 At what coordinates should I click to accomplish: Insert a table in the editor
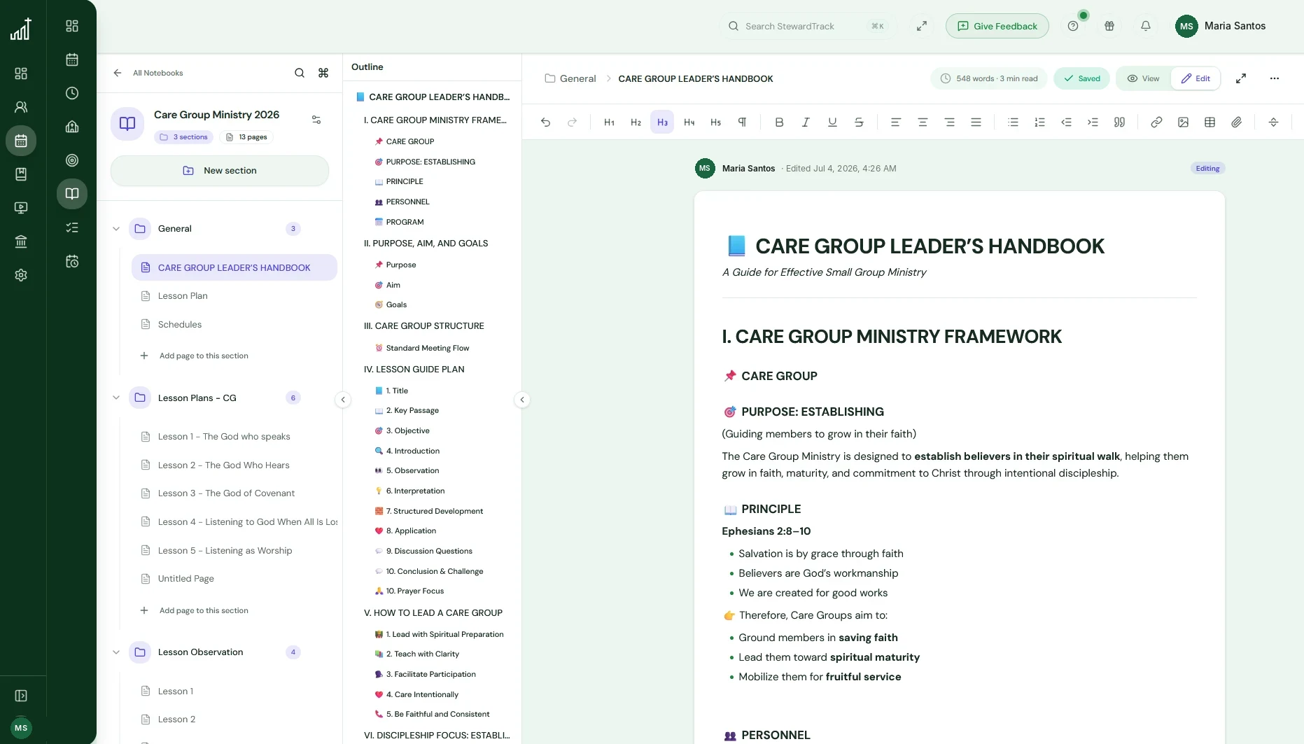[x=1210, y=122]
